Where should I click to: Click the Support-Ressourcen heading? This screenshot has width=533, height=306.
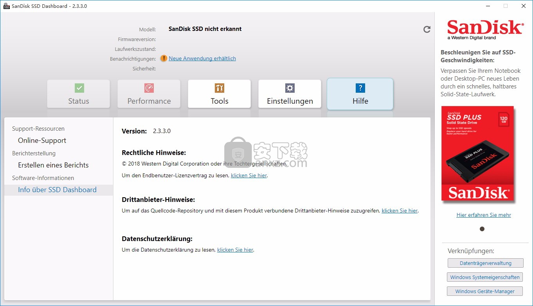(38, 129)
